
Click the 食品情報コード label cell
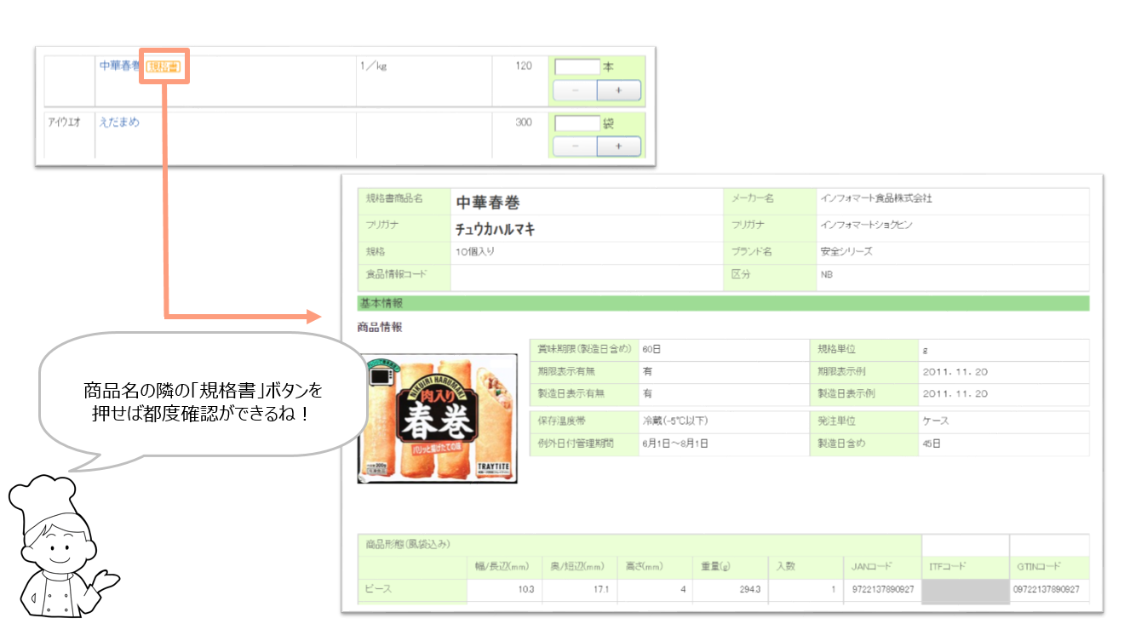tap(404, 277)
